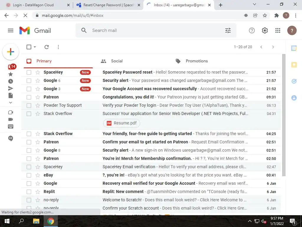Open the Tasks side panel icon
The width and height of the screenshot is (302, 227).
pos(294,81)
